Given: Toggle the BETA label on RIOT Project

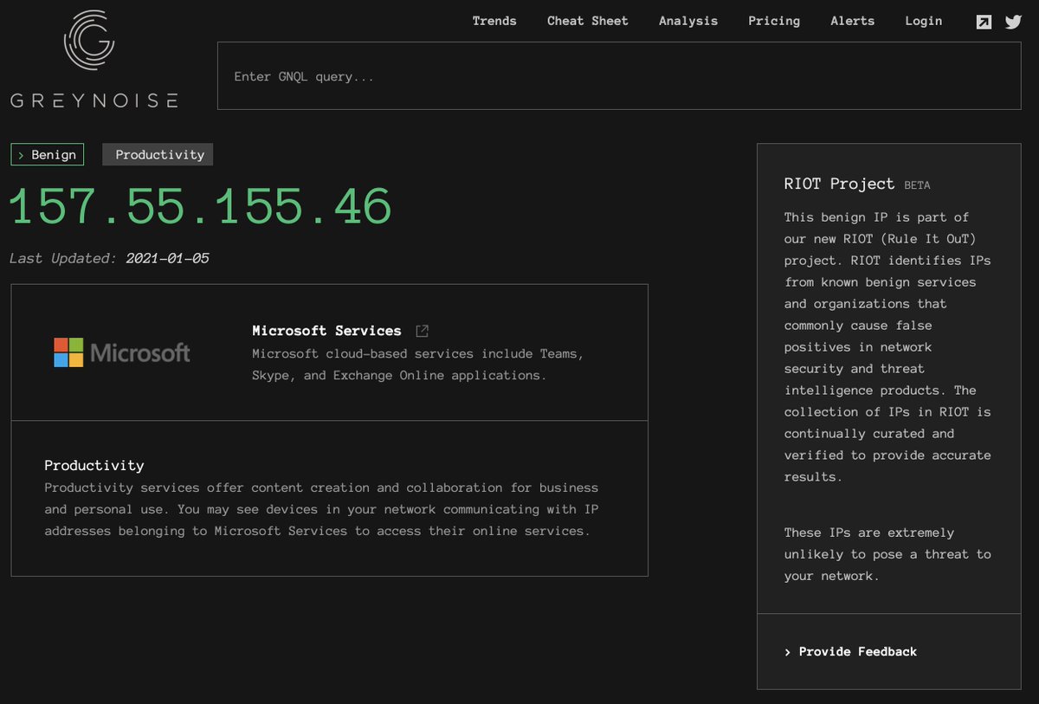Looking at the screenshot, I should (x=917, y=184).
